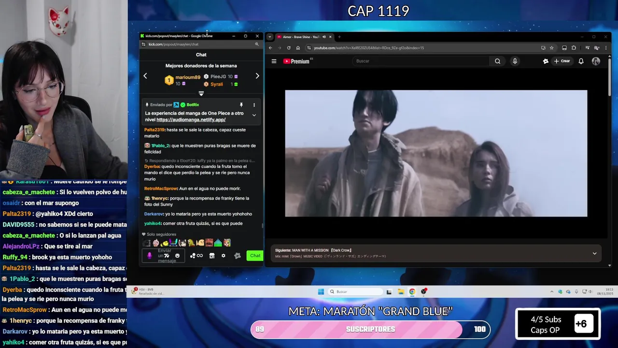
Task: Click Palta2319 username in Kick chat
Action: (154, 130)
